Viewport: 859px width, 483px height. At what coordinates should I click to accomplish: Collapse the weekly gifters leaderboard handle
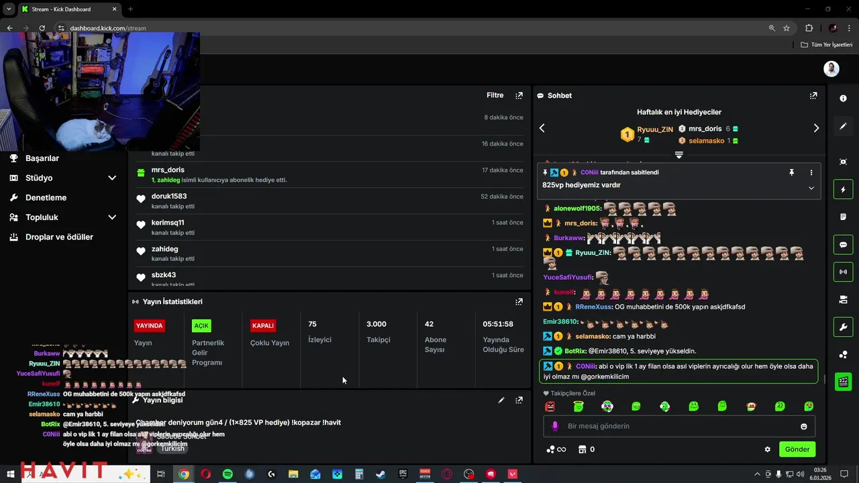tap(678, 155)
